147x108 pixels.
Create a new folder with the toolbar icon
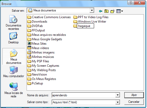pos(113,11)
